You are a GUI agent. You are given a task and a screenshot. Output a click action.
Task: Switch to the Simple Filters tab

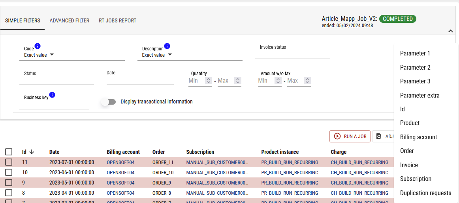(23, 21)
